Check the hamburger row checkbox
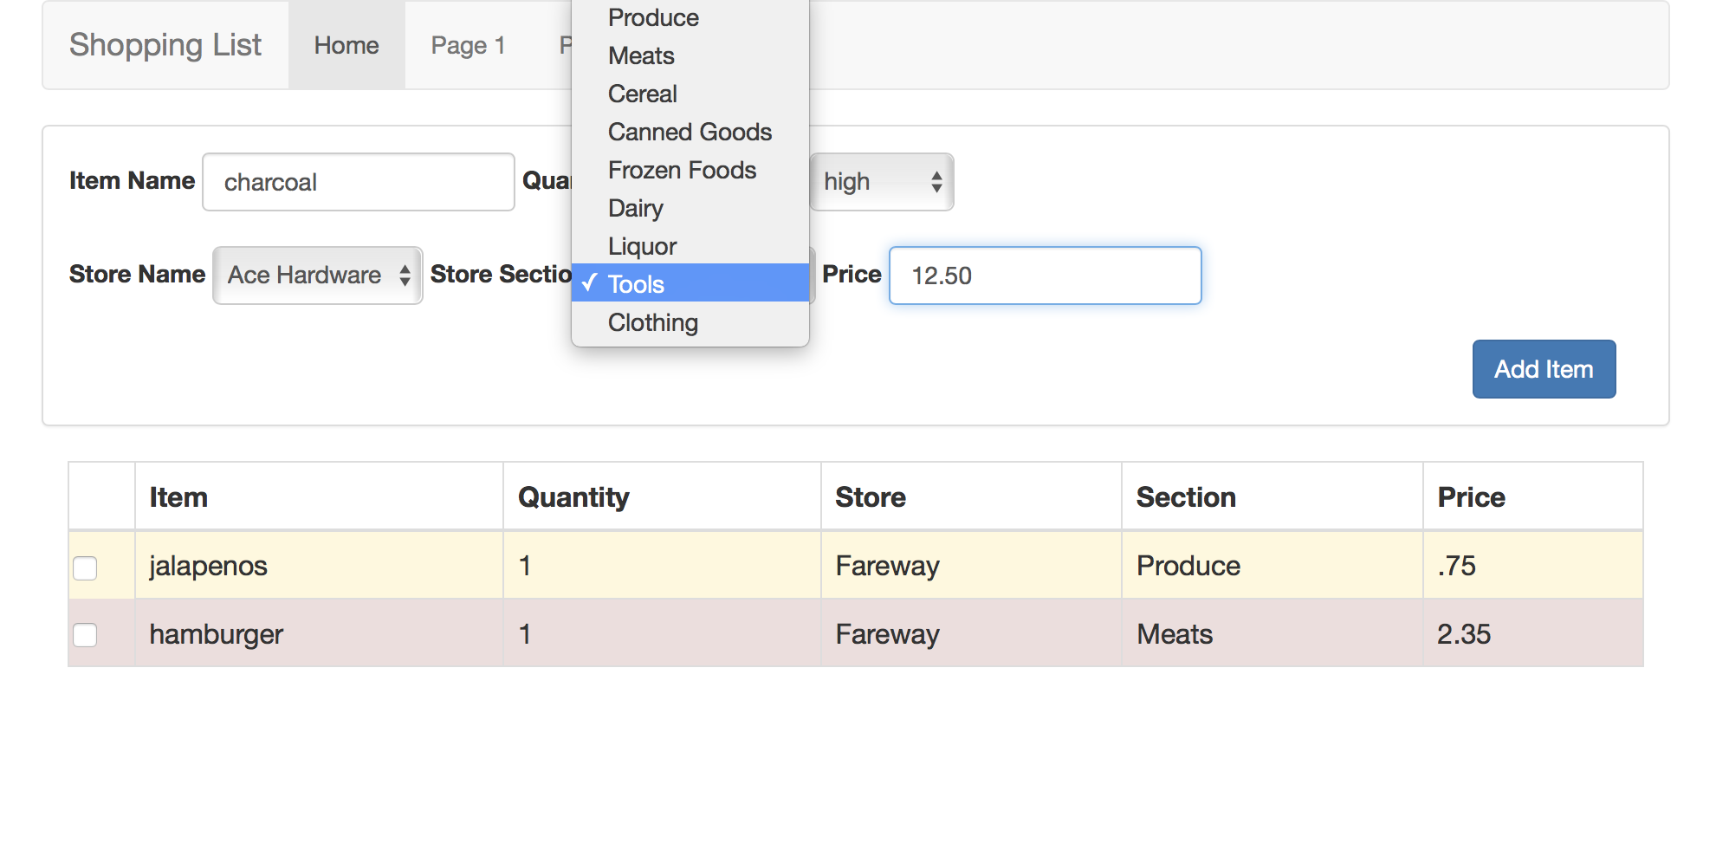The width and height of the screenshot is (1729, 856). coord(85,635)
